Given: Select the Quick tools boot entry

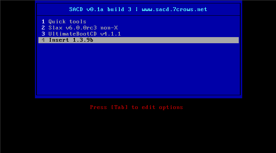Looking at the screenshot, I should [139, 21].
